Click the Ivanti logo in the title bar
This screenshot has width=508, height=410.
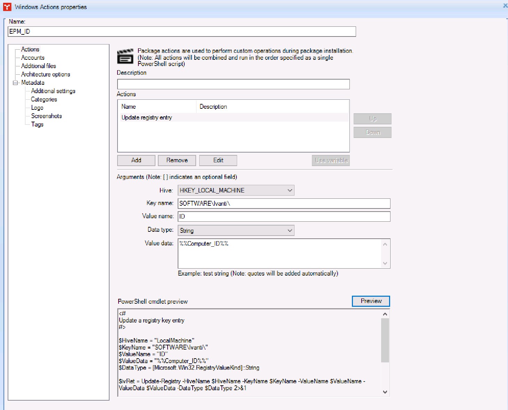tap(7, 7)
